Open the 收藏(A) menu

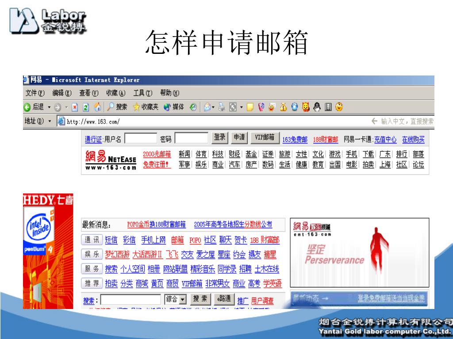[x=115, y=93]
